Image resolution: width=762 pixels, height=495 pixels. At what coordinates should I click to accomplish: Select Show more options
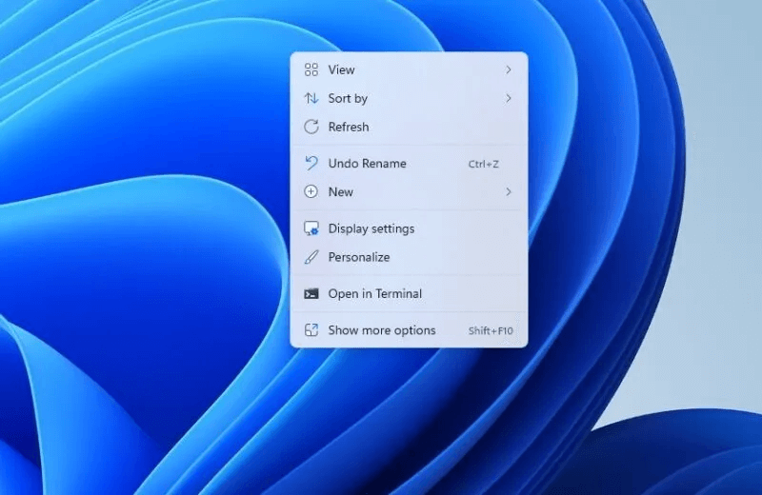point(409,330)
